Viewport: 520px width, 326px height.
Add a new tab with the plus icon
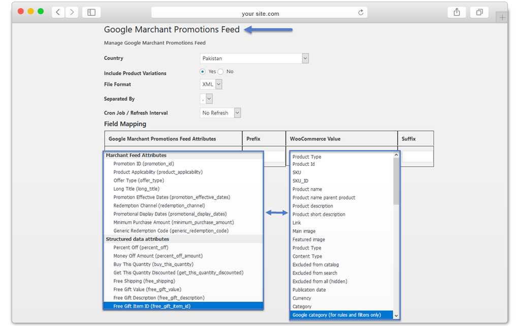tap(502, 18)
